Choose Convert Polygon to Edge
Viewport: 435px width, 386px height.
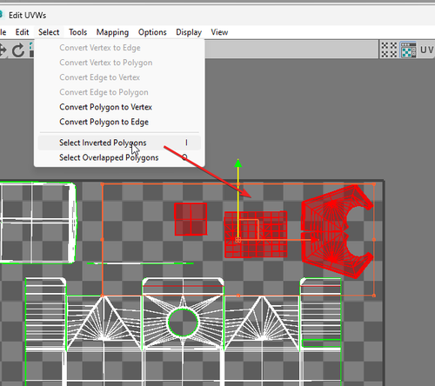point(119,122)
